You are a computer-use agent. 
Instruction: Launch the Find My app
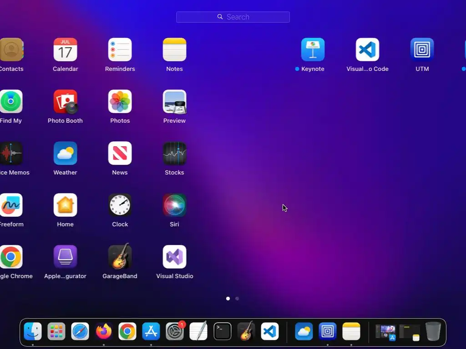coord(11,101)
